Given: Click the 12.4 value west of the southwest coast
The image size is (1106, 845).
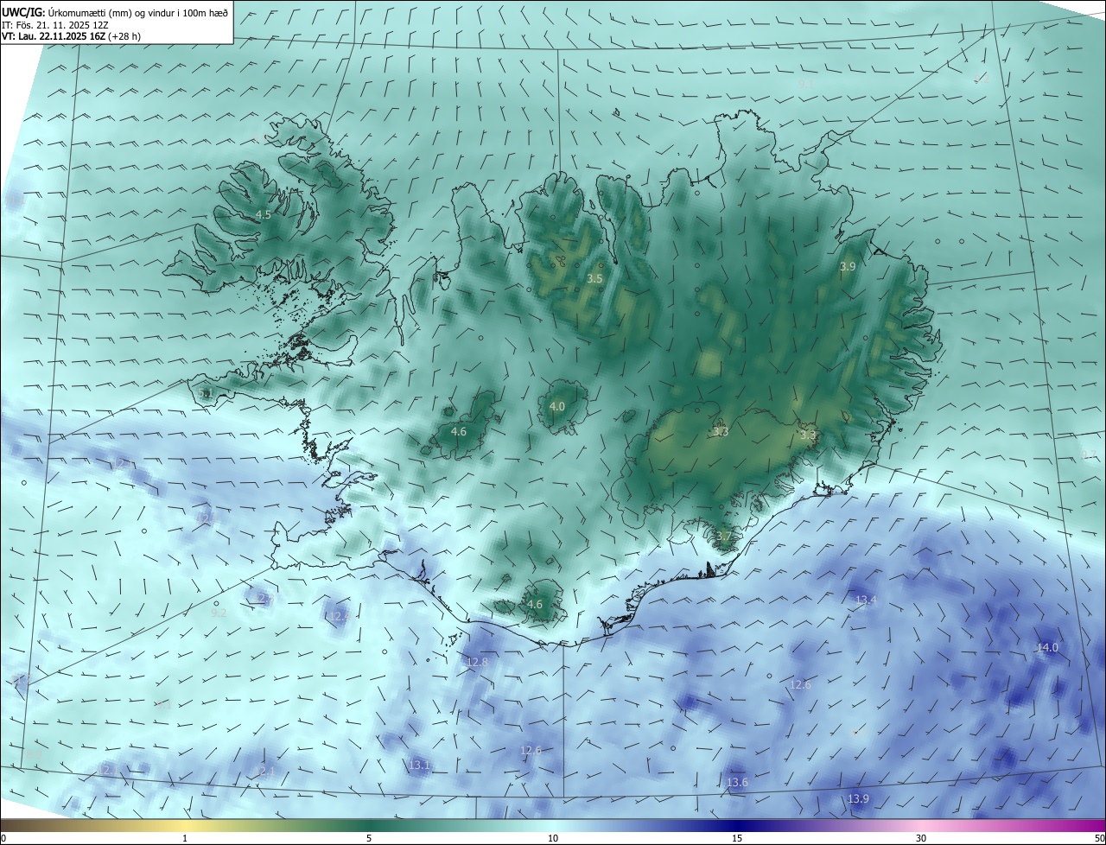Looking at the screenshot, I should coord(338,616).
